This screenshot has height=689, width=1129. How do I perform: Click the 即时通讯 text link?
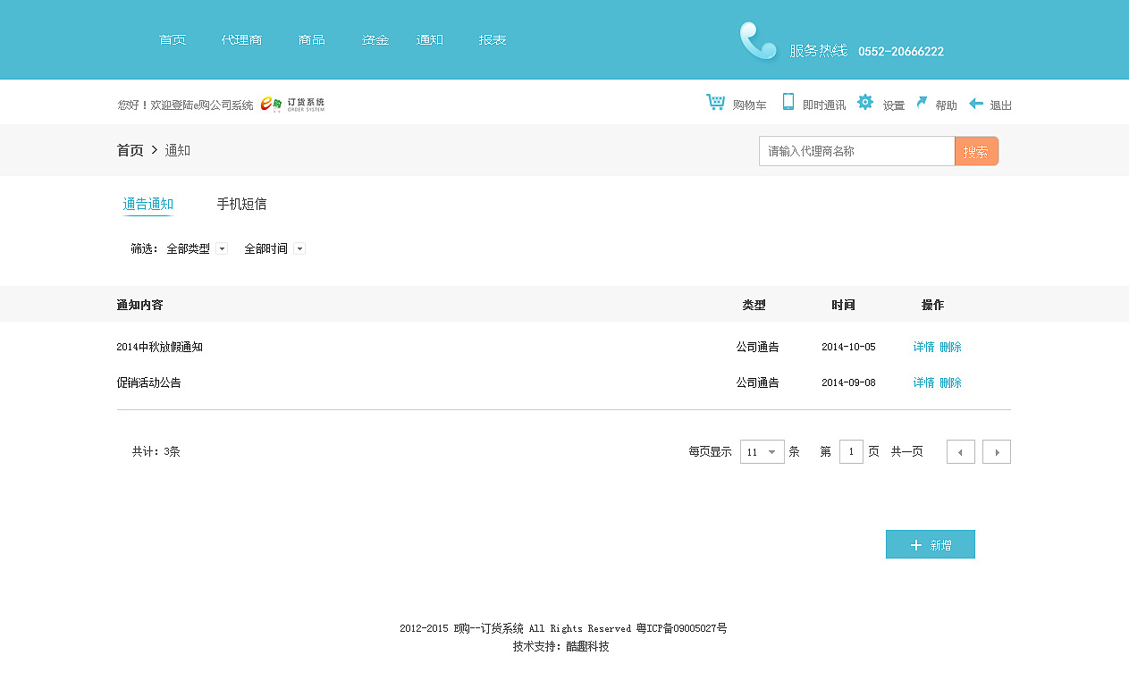(824, 105)
